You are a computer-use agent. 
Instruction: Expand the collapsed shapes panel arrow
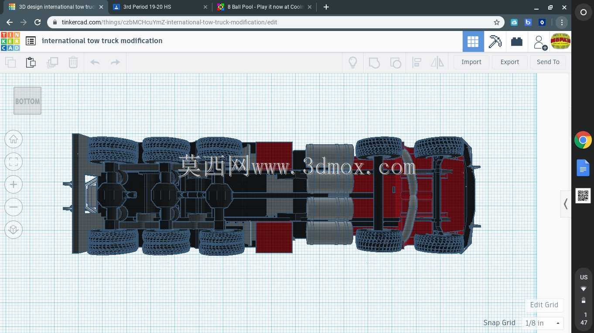[566, 204]
